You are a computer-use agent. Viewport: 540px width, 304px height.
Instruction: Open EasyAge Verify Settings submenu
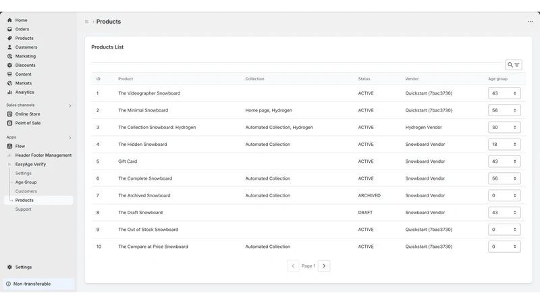23,173
